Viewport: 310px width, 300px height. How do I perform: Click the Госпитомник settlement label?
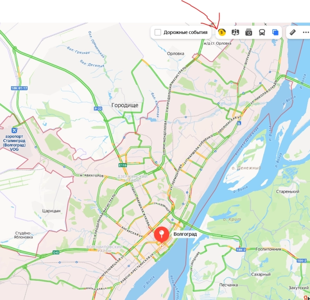click(268, 249)
